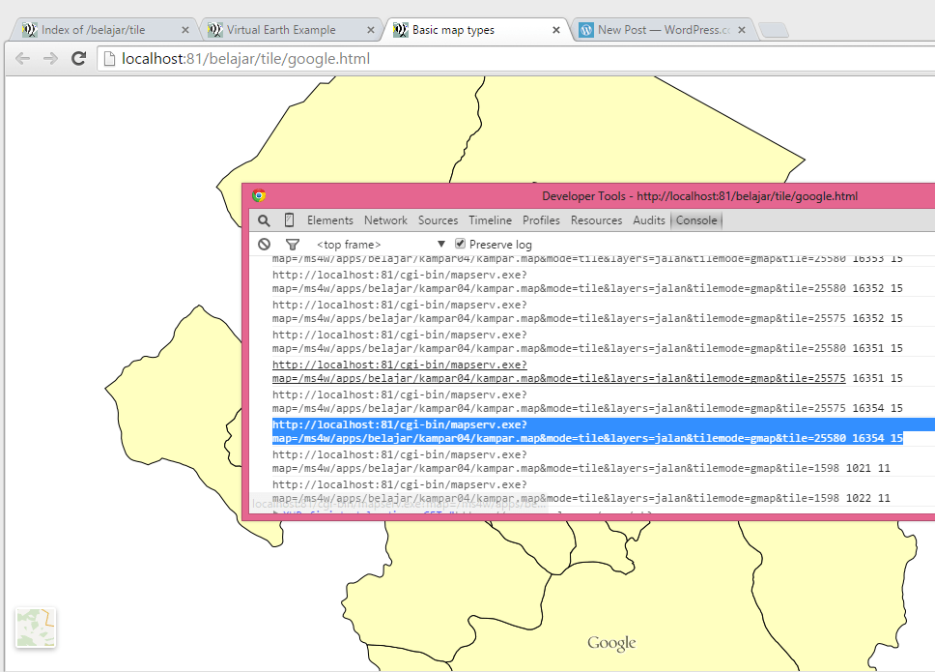
Task: Reload the page with the refresh icon
Action: 78,59
